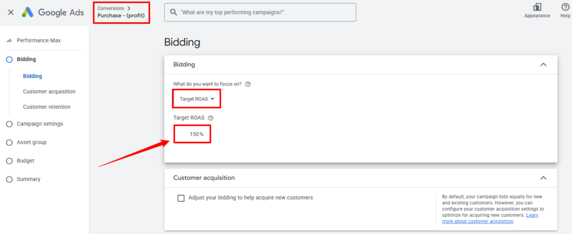This screenshot has height=234, width=572.
Task: Click the search campaigns input box
Action: [x=260, y=12]
